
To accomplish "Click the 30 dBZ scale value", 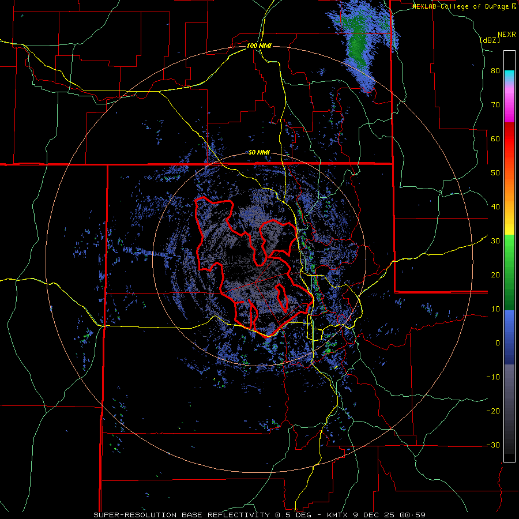I will pyautogui.click(x=495, y=241).
